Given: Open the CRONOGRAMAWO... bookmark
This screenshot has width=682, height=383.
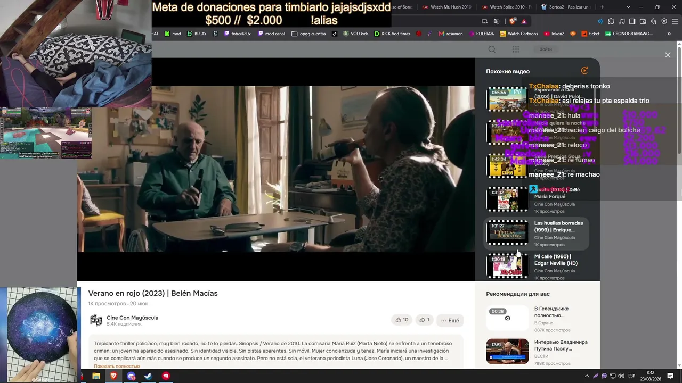Looking at the screenshot, I should [x=629, y=34].
